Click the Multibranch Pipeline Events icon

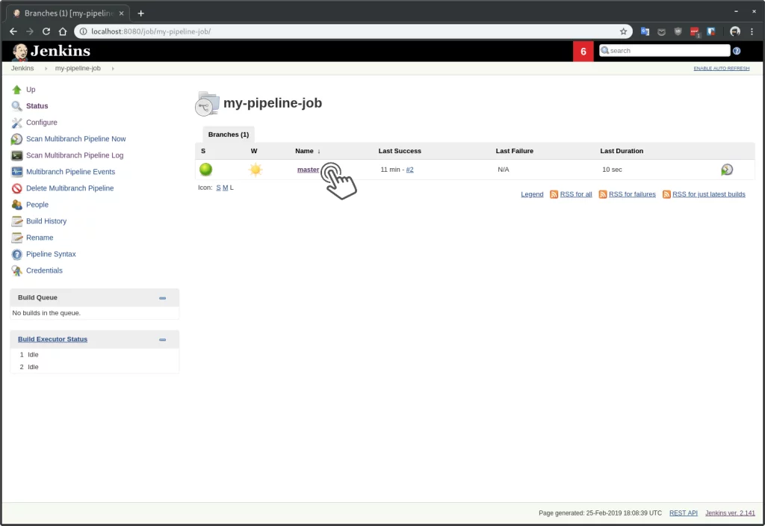[x=16, y=172]
